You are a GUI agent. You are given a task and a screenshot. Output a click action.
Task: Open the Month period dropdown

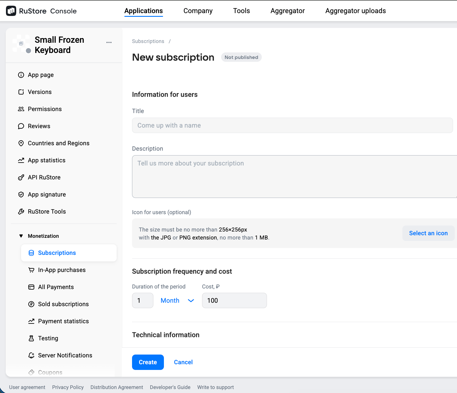pyautogui.click(x=177, y=300)
